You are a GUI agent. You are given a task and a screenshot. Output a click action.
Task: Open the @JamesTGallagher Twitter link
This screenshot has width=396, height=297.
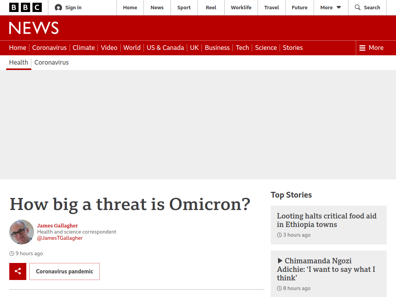(x=60, y=238)
